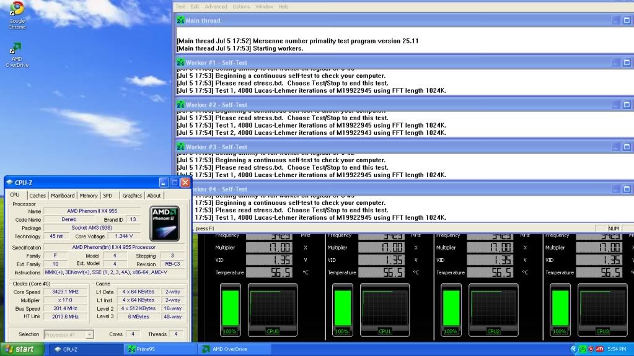Image resolution: width=634 pixels, height=356 pixels.
Task: Click the Main thread window icon
Action: [x=180, y=20]
